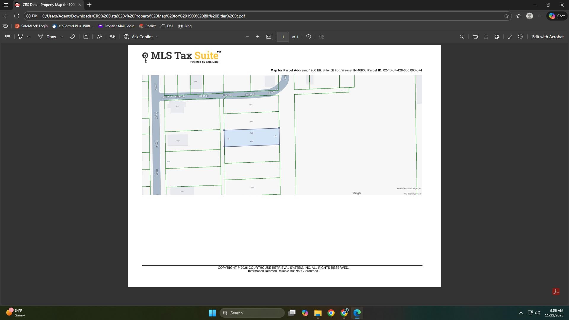This screenshot has width=569, height=320.
Task: Enter full screen mode
Action: click(x=510, y=37)
